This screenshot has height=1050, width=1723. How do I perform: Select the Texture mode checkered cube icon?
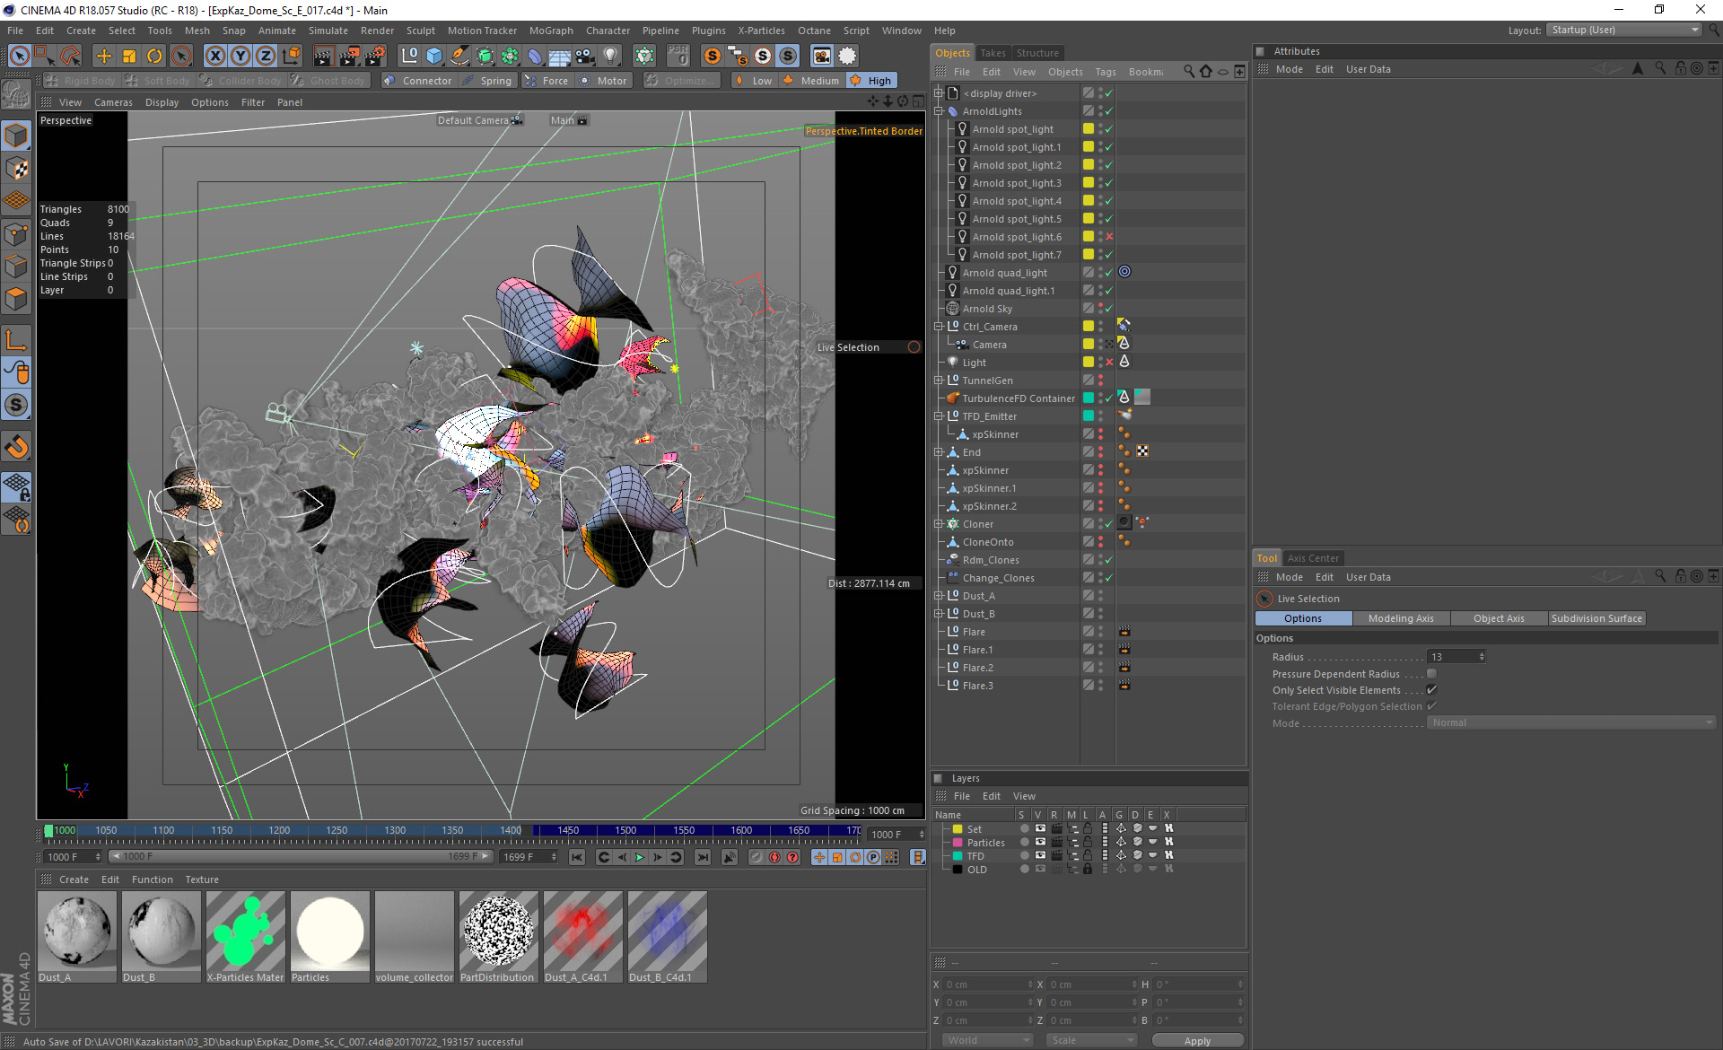16,169
